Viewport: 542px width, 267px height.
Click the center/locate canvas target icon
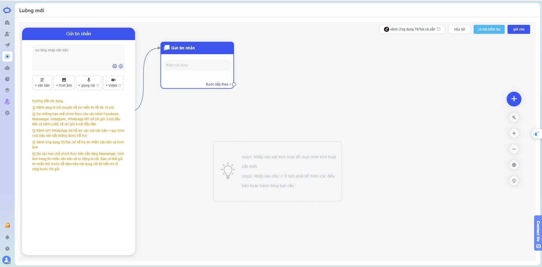point(514,165)
